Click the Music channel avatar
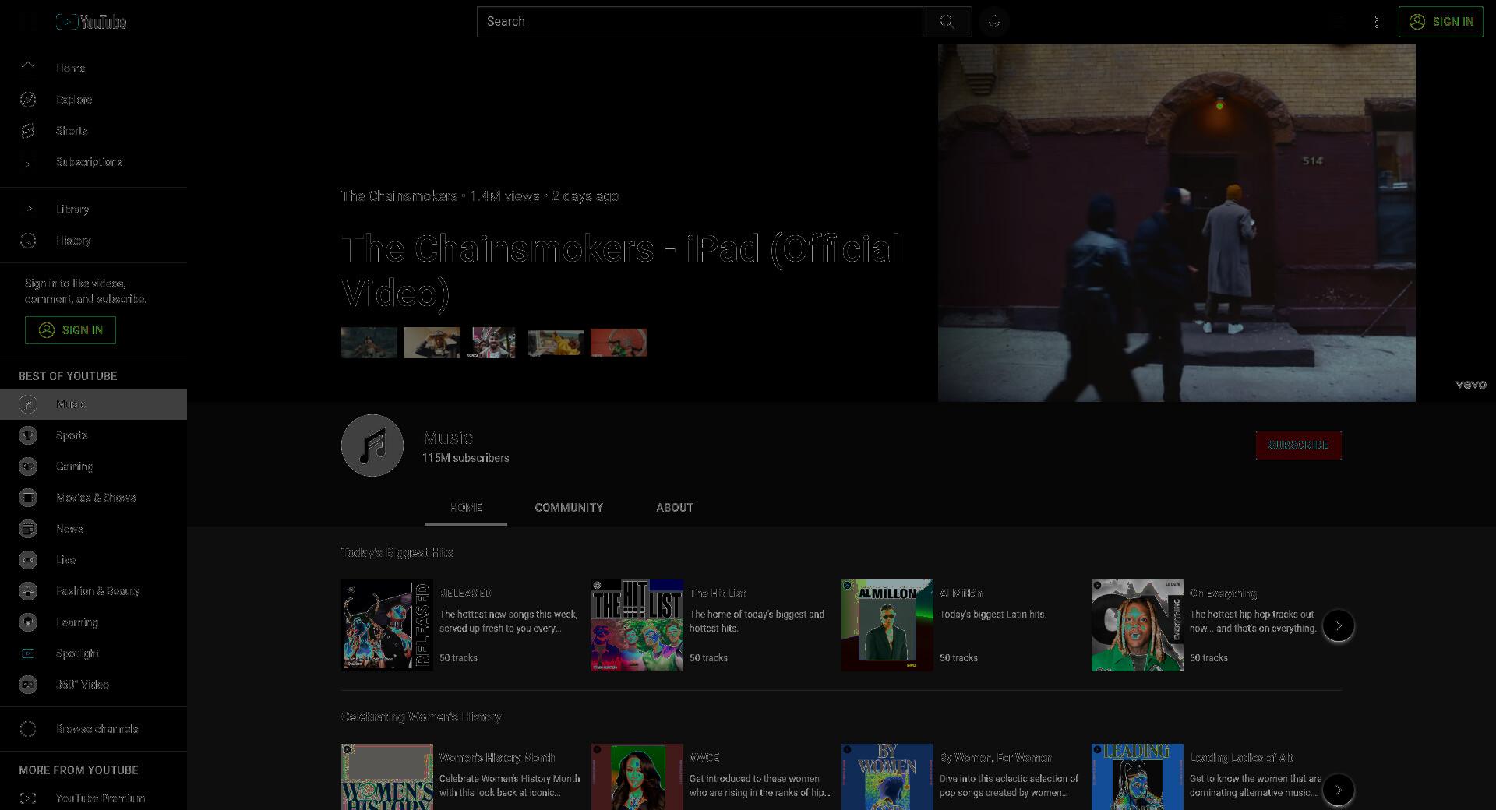Image resolution: width=1496 pixels, height=810 pixels. 372,445
